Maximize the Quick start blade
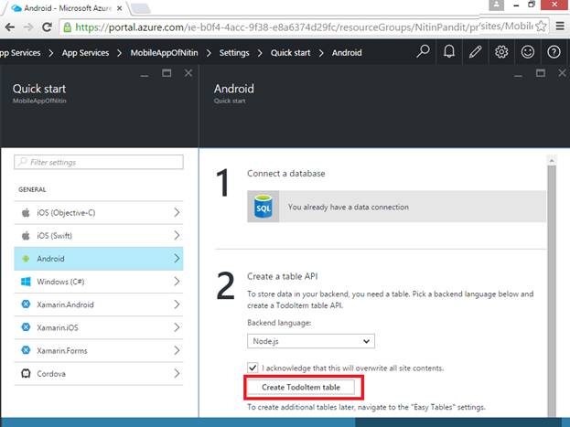570x427 pixels. pos(167,73)
